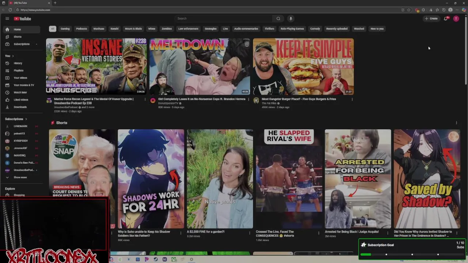Open options for Girl Completely Loses It video
Image resolution: width=468 pixels, height=263 pixels.
(x=249, y=99)
